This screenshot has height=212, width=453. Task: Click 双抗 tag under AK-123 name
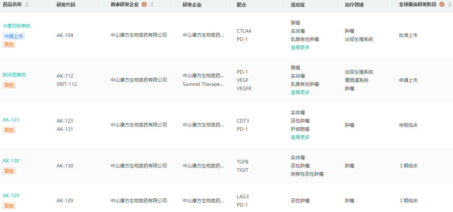[x=9, y=130]
